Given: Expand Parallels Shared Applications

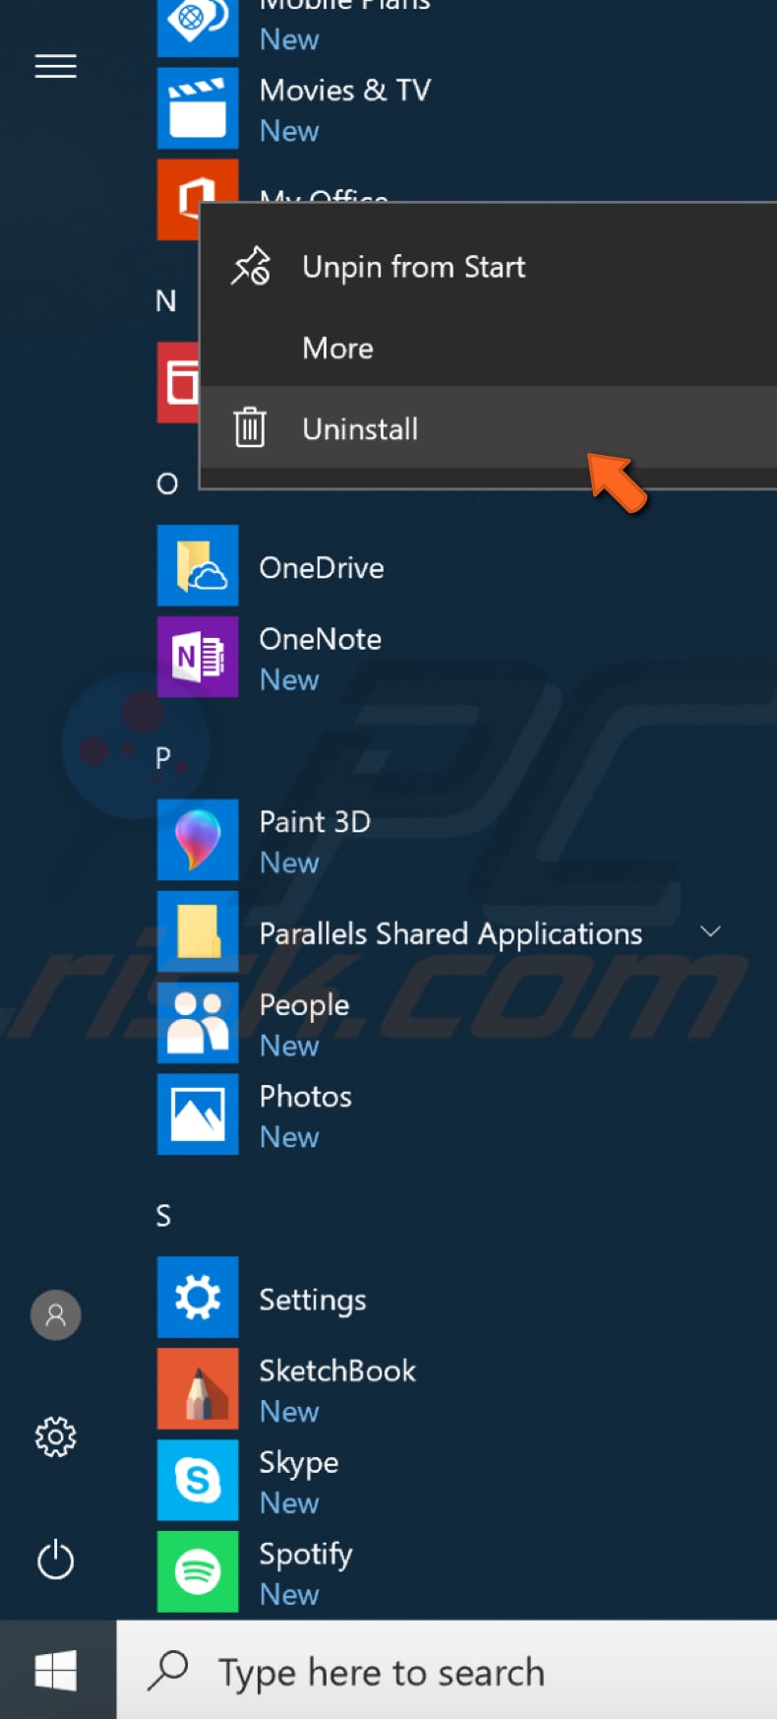Looking at the screenshot, I should pos(710,931).
